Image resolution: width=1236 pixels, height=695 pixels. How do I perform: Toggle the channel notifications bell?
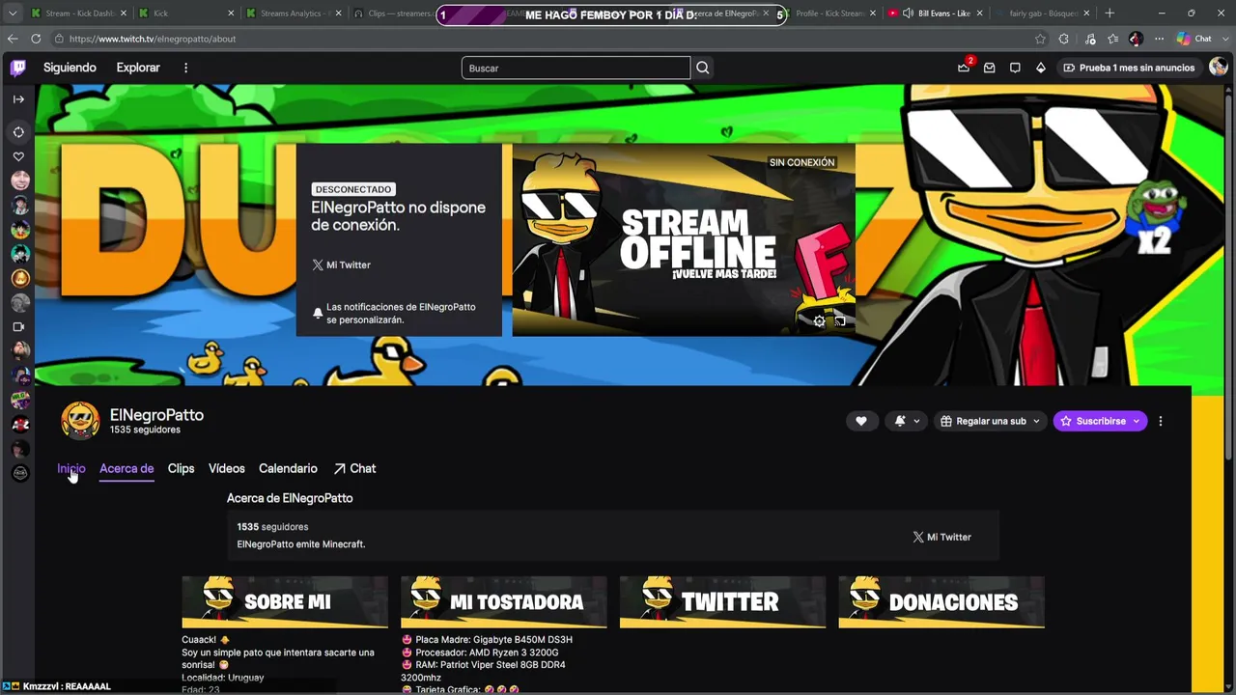[900, 421]
